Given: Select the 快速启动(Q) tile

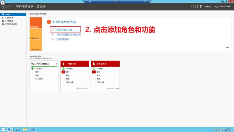Looking at the screenshot, I should click(36, 23).
